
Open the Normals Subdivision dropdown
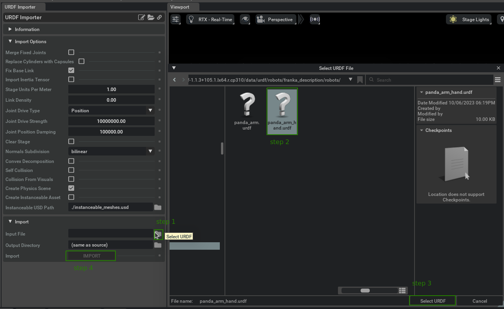[111, 151]
